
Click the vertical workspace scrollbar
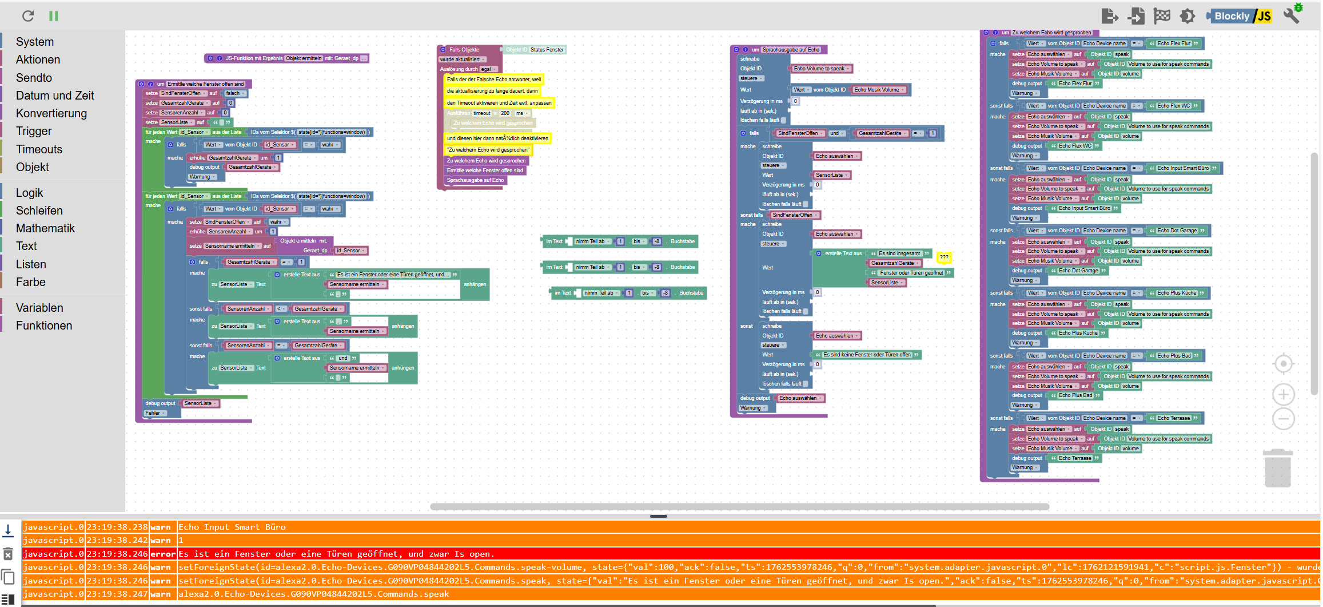click(x=1314, y=273)
